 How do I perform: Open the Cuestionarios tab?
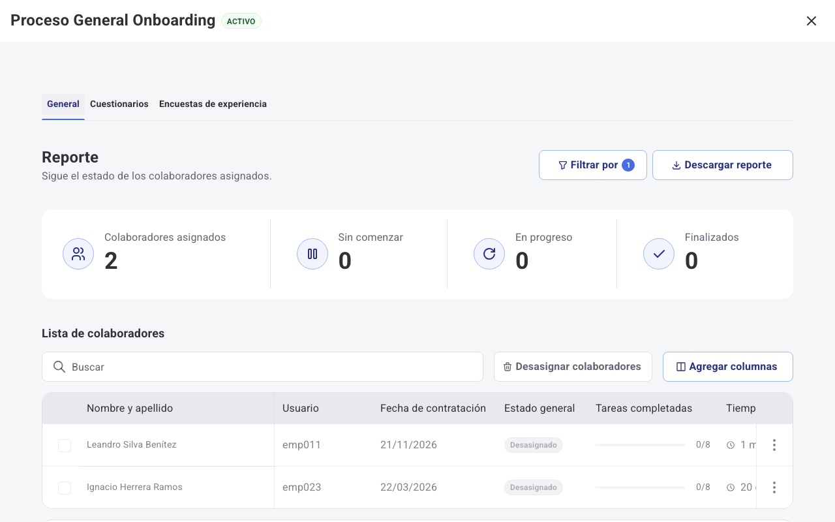coord(119,104)
